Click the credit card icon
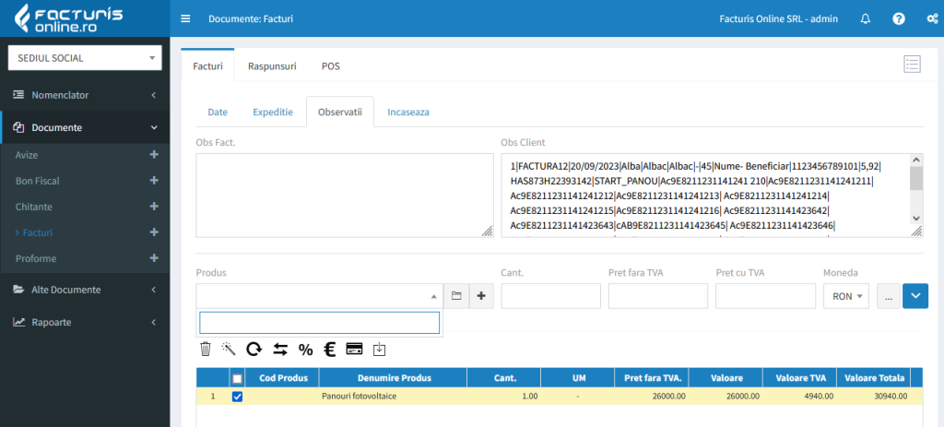This screenshot has width=944, height=427. (353, 349)
